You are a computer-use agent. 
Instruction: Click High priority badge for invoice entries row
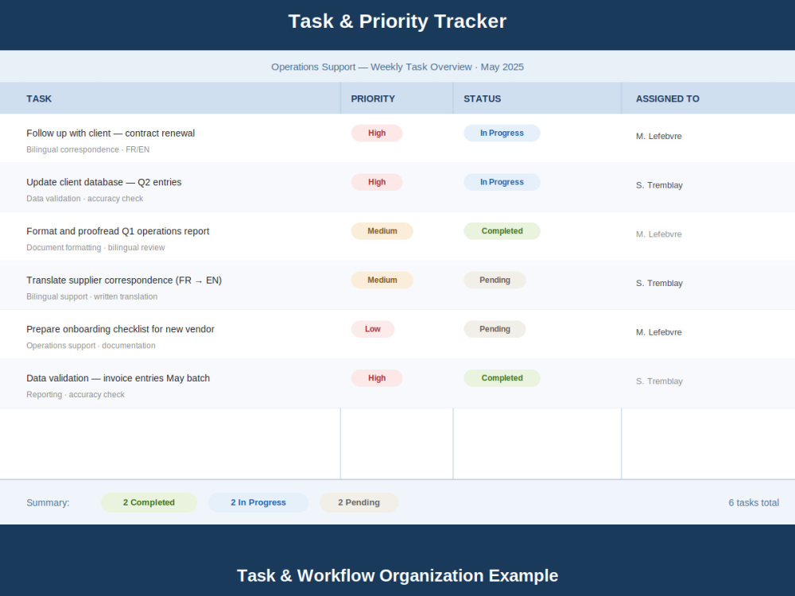pos(377,378)
